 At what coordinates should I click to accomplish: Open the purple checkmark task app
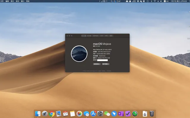(128, 114)
